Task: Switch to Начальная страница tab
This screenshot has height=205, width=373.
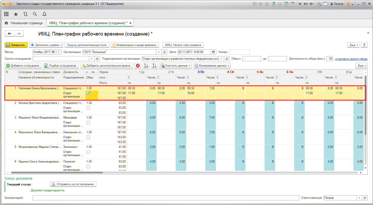Action: [x=24, y=23]
